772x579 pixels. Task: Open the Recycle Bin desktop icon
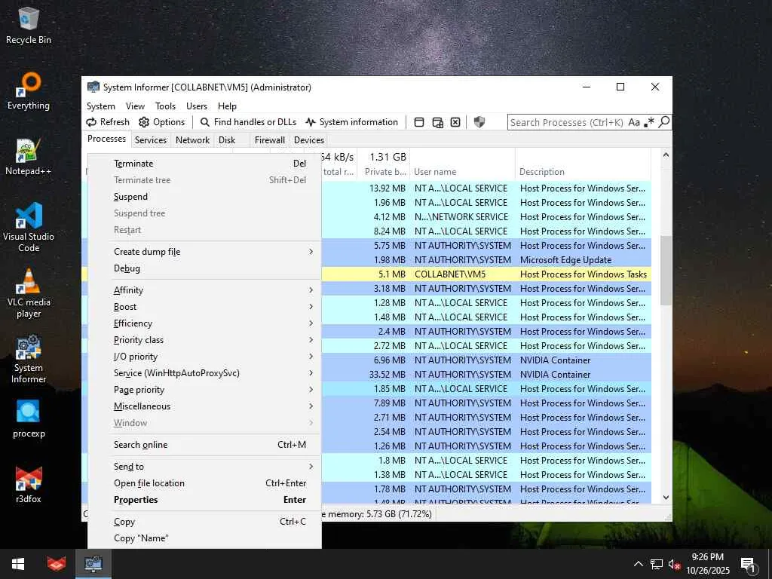29,26
